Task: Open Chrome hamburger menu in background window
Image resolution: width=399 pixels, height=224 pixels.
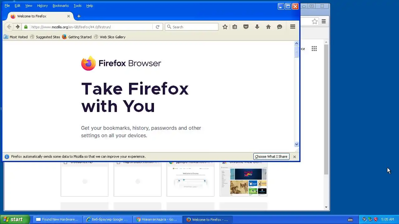Action: [324, 21]
